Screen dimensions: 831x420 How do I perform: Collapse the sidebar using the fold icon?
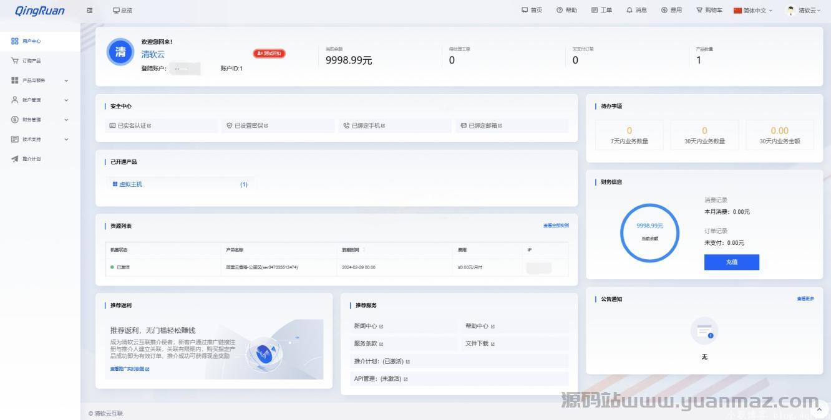coord(90,11)
